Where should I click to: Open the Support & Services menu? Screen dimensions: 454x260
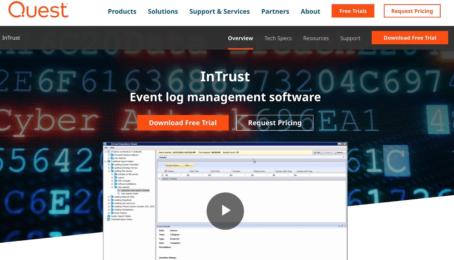pos(220,11)
